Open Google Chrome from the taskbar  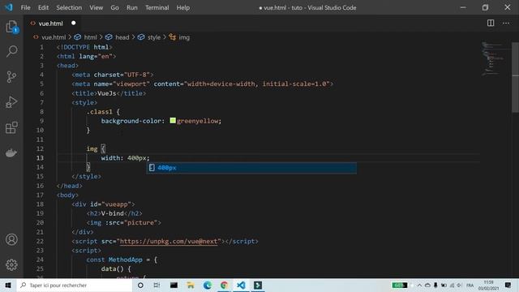[x=224, y=285]
